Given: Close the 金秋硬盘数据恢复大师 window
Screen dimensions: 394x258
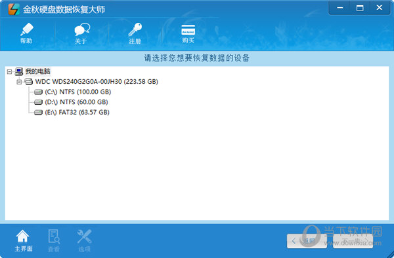Looking at the screenshot, I should coord(380,8).
